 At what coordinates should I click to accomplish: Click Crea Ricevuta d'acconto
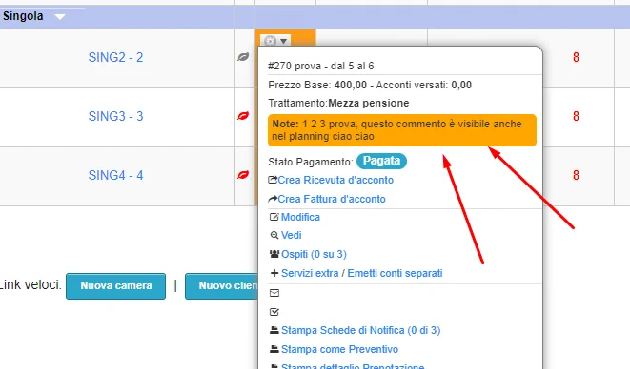pos(335,180)
